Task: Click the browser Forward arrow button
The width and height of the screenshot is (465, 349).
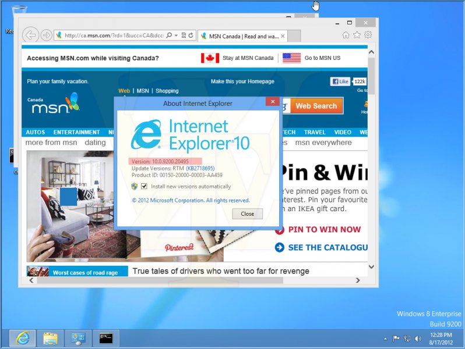Action: (46, 35)
